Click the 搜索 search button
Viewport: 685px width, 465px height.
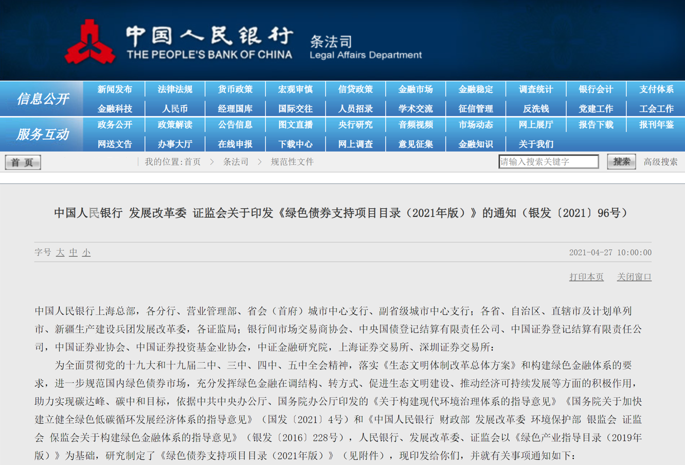[x=621, y=162]
